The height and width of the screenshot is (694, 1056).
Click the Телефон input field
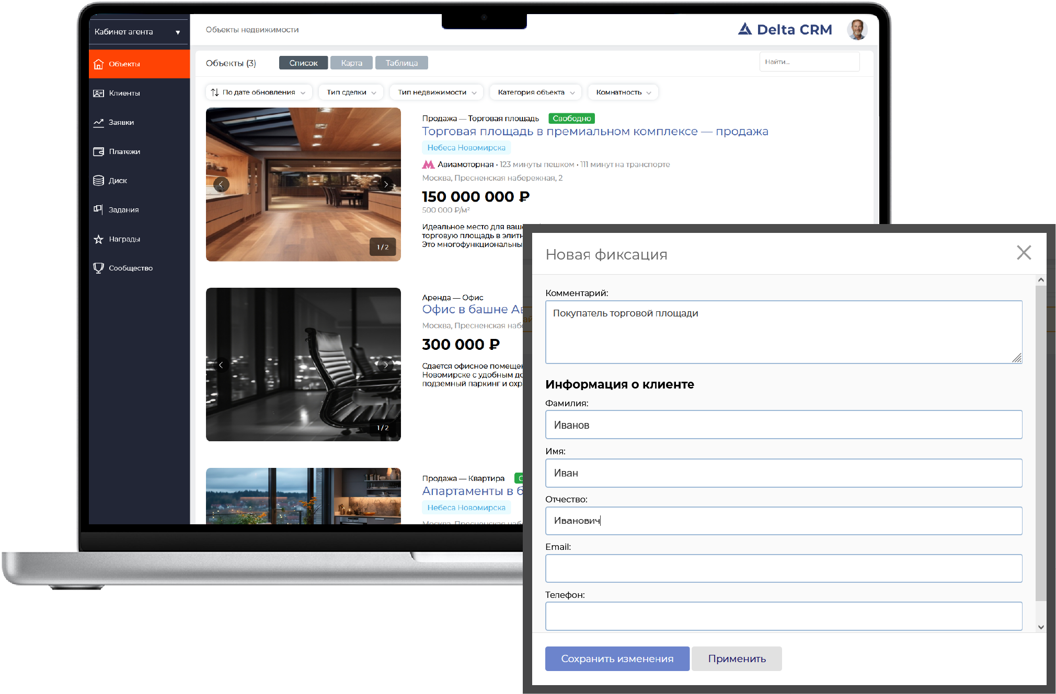pos(784,616)
